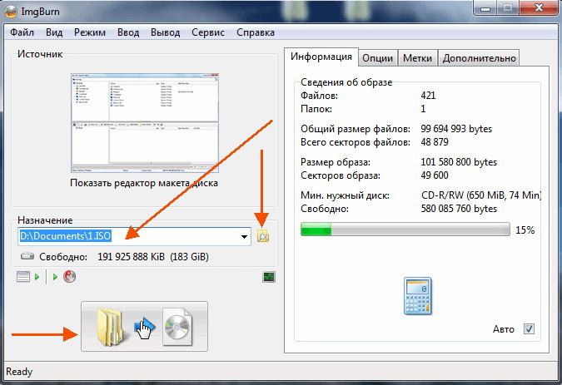This screenshot has height=385, width=562.
Task: Click the 15% disc usage progress bar
Action: [405, 230]
